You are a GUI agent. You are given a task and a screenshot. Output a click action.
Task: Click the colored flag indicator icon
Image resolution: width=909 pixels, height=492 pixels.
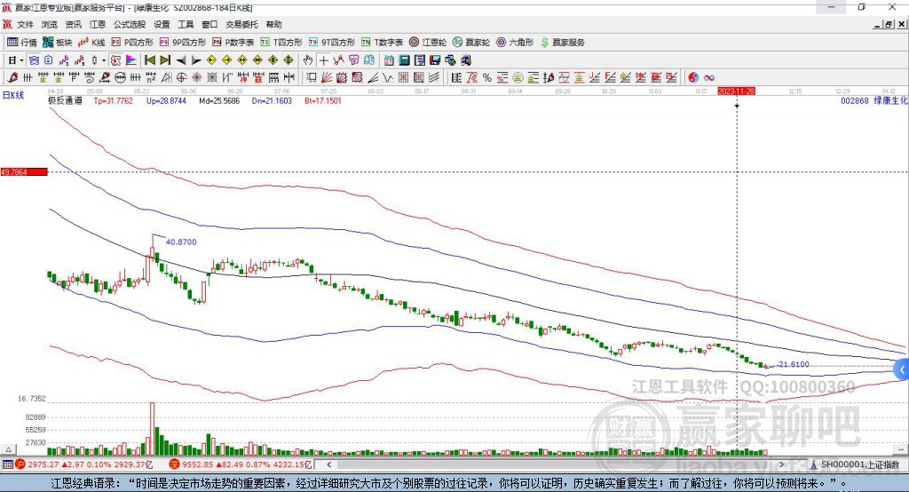click(131, 60)
